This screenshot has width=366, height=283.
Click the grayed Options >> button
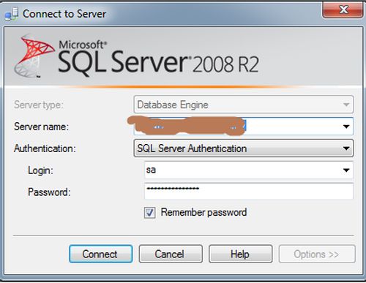click(x=317, y=254)
